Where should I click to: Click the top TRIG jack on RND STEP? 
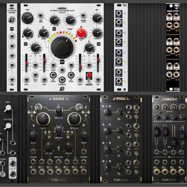click(x=169, y=16)
